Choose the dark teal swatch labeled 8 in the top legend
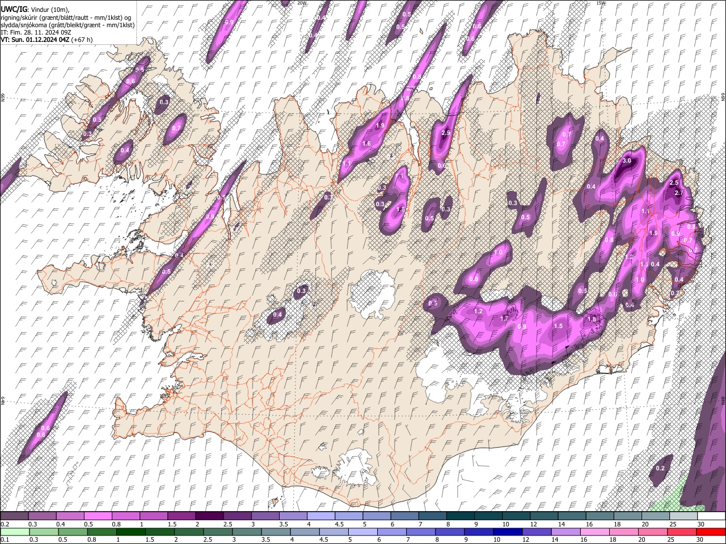The height and width of the screenshot is (544, 726). pos(460,516)
